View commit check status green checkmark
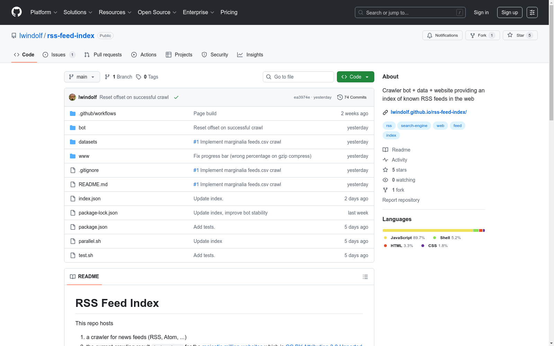554x346 pixels. (176, 97)
